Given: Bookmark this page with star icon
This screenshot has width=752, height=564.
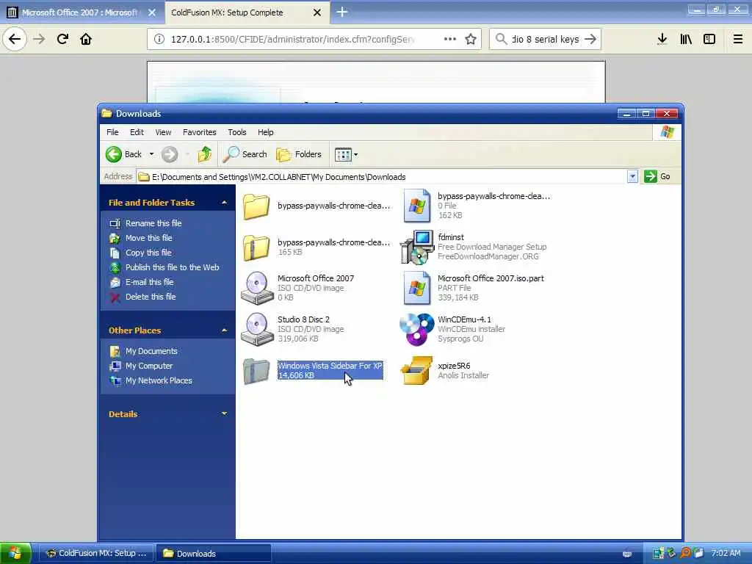Looking at the screenshot, I should (x=471, y=40).
